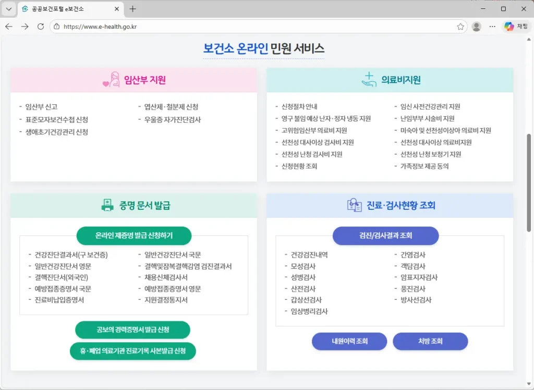Viewport: 534px width, 390px height.
Task: Open the browser ellipsis settings menu
Action: pyautogui.click(x=492, y=26)
